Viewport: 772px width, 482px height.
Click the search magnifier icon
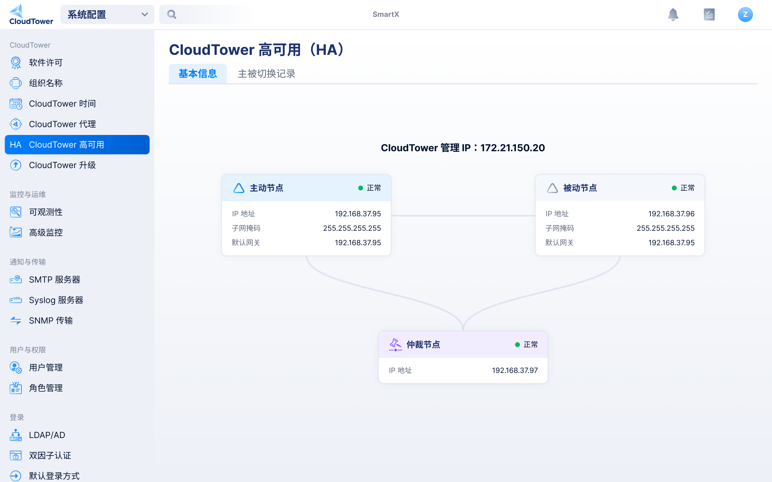point(172,14)
